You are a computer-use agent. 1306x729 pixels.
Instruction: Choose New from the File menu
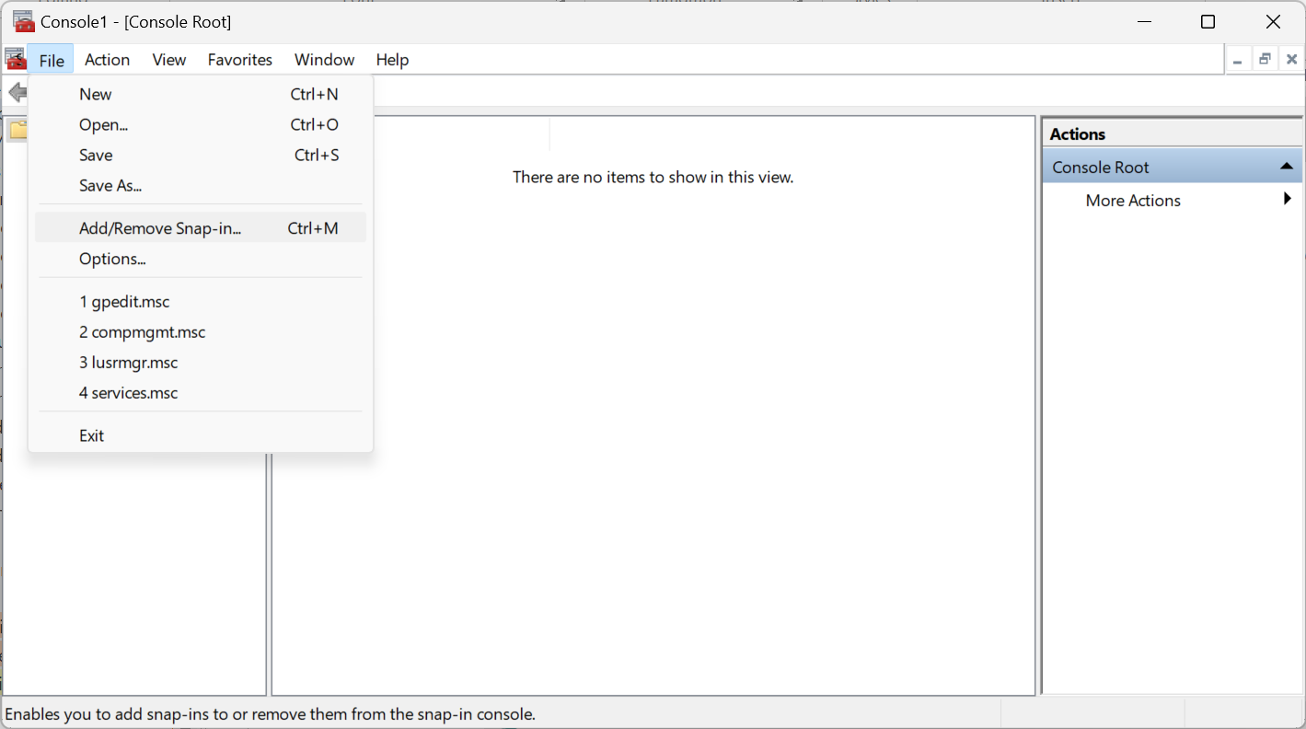click(201, 94)
